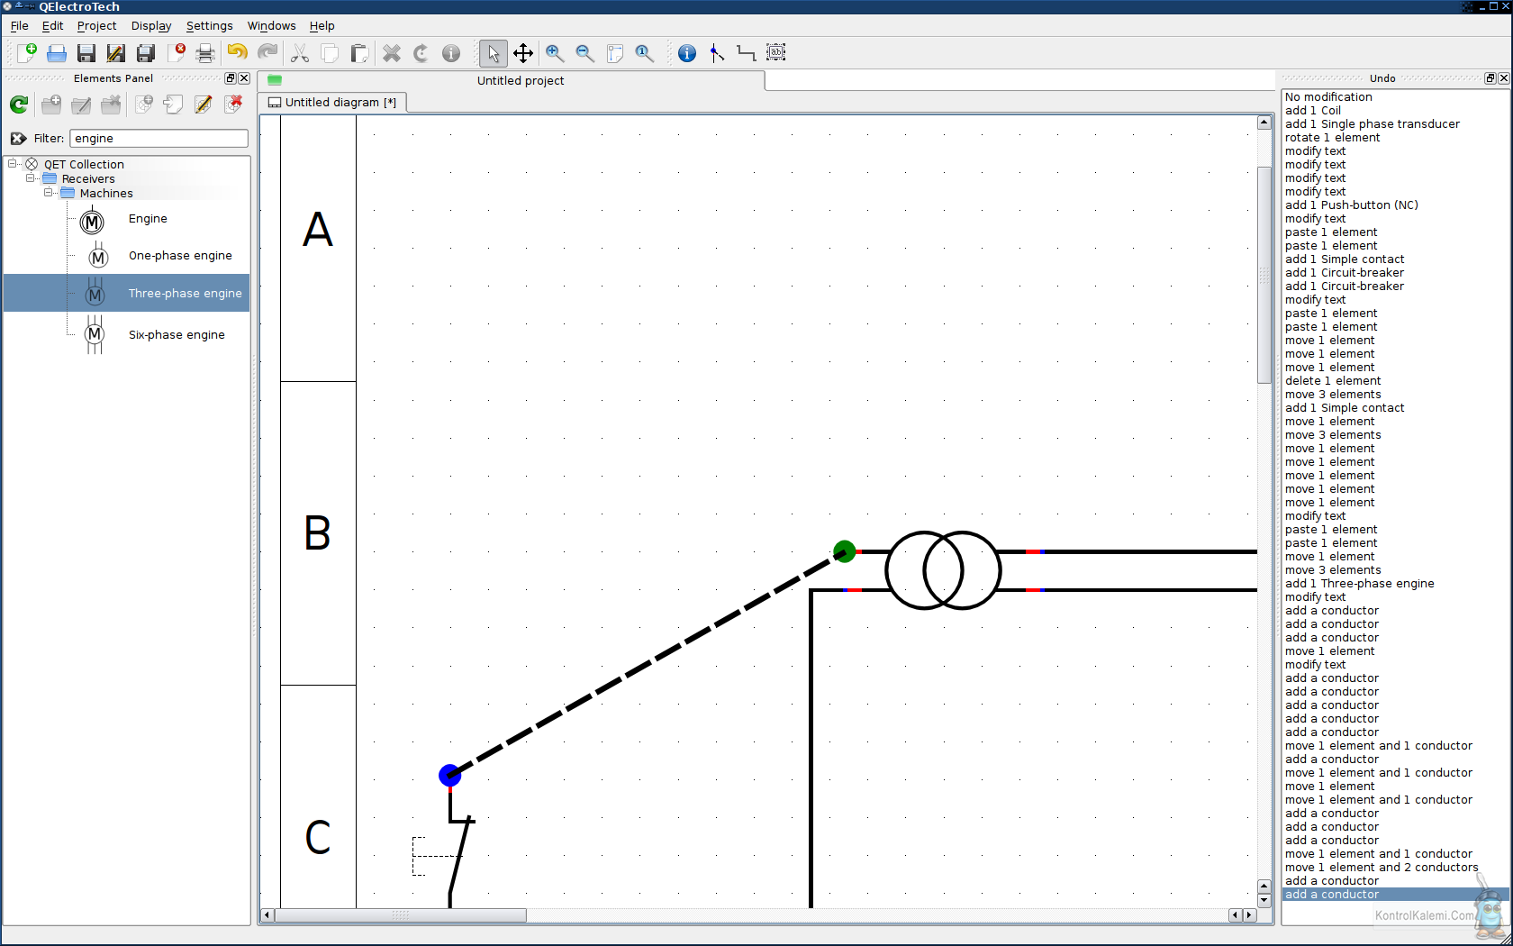Select the Untitled diagram tab
1513x946 pixels.
coord(332,102)
